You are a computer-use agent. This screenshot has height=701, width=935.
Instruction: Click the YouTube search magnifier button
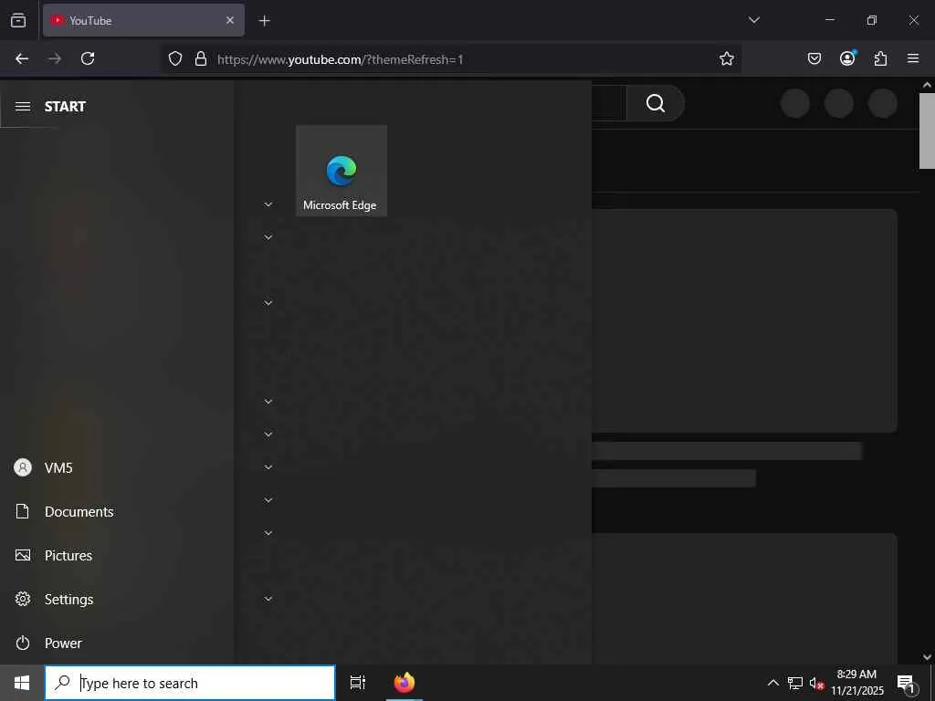pyautogui.click(x=656, y=103)
